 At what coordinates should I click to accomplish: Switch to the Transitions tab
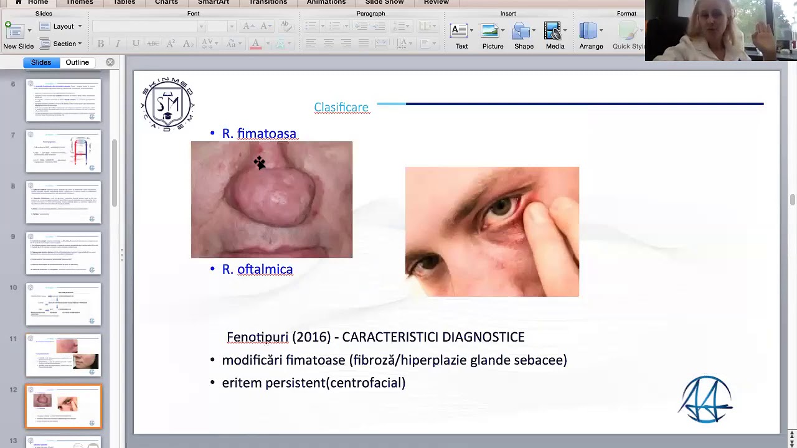(x=268, y=2)
